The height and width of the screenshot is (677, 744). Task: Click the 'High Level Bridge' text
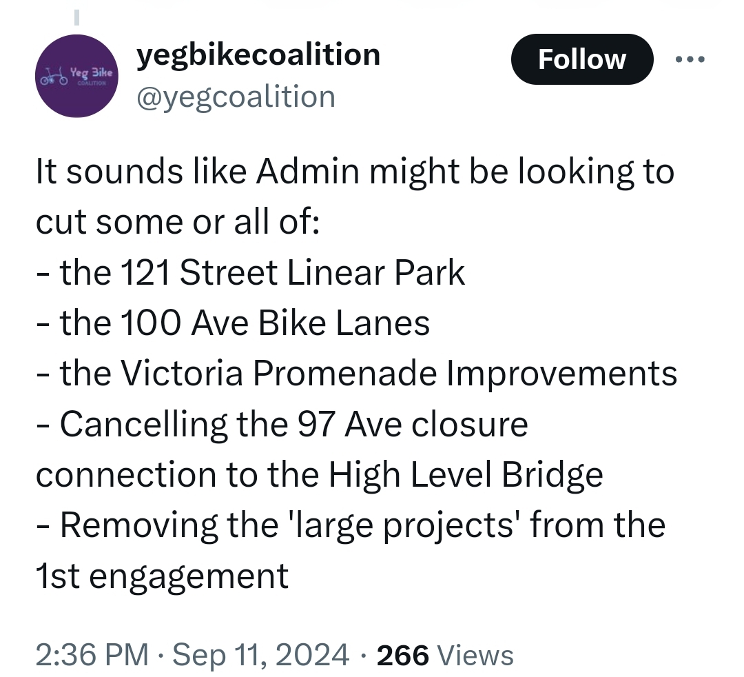(x=465, y=474)
